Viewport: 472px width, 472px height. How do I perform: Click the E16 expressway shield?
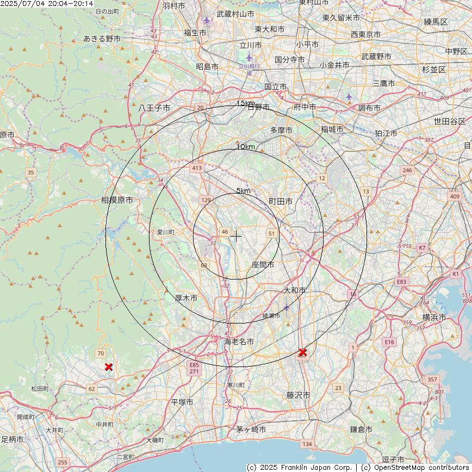coord(389,342)
